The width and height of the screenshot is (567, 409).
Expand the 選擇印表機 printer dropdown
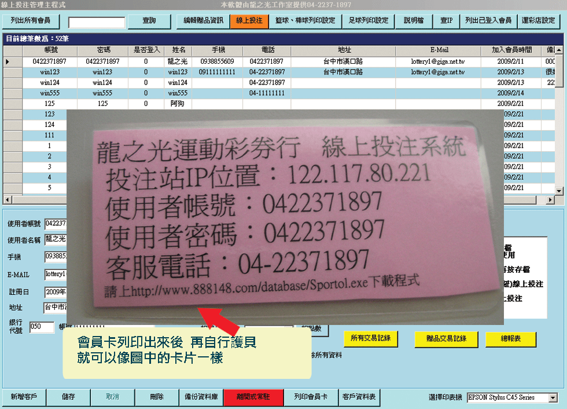click(553, 398)
